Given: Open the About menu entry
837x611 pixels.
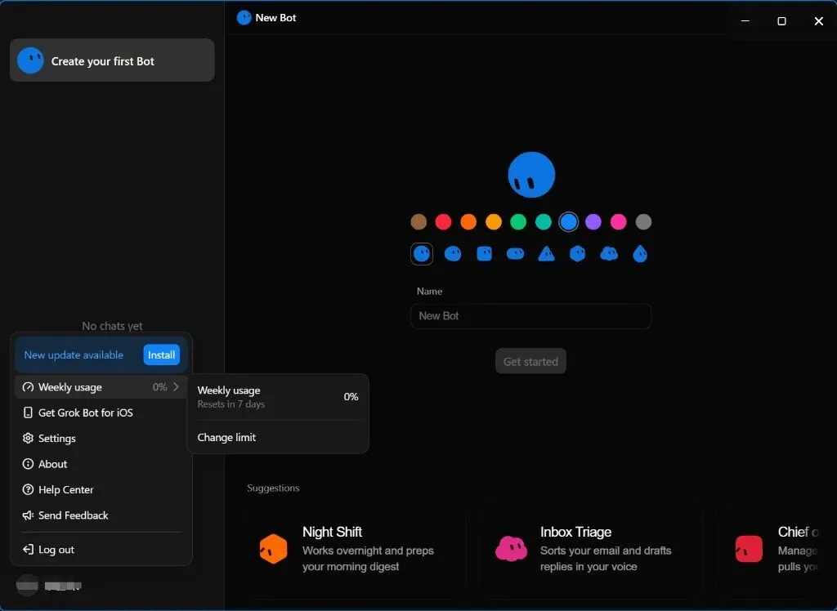Looking at the screenshot, I should coord(101,464).
